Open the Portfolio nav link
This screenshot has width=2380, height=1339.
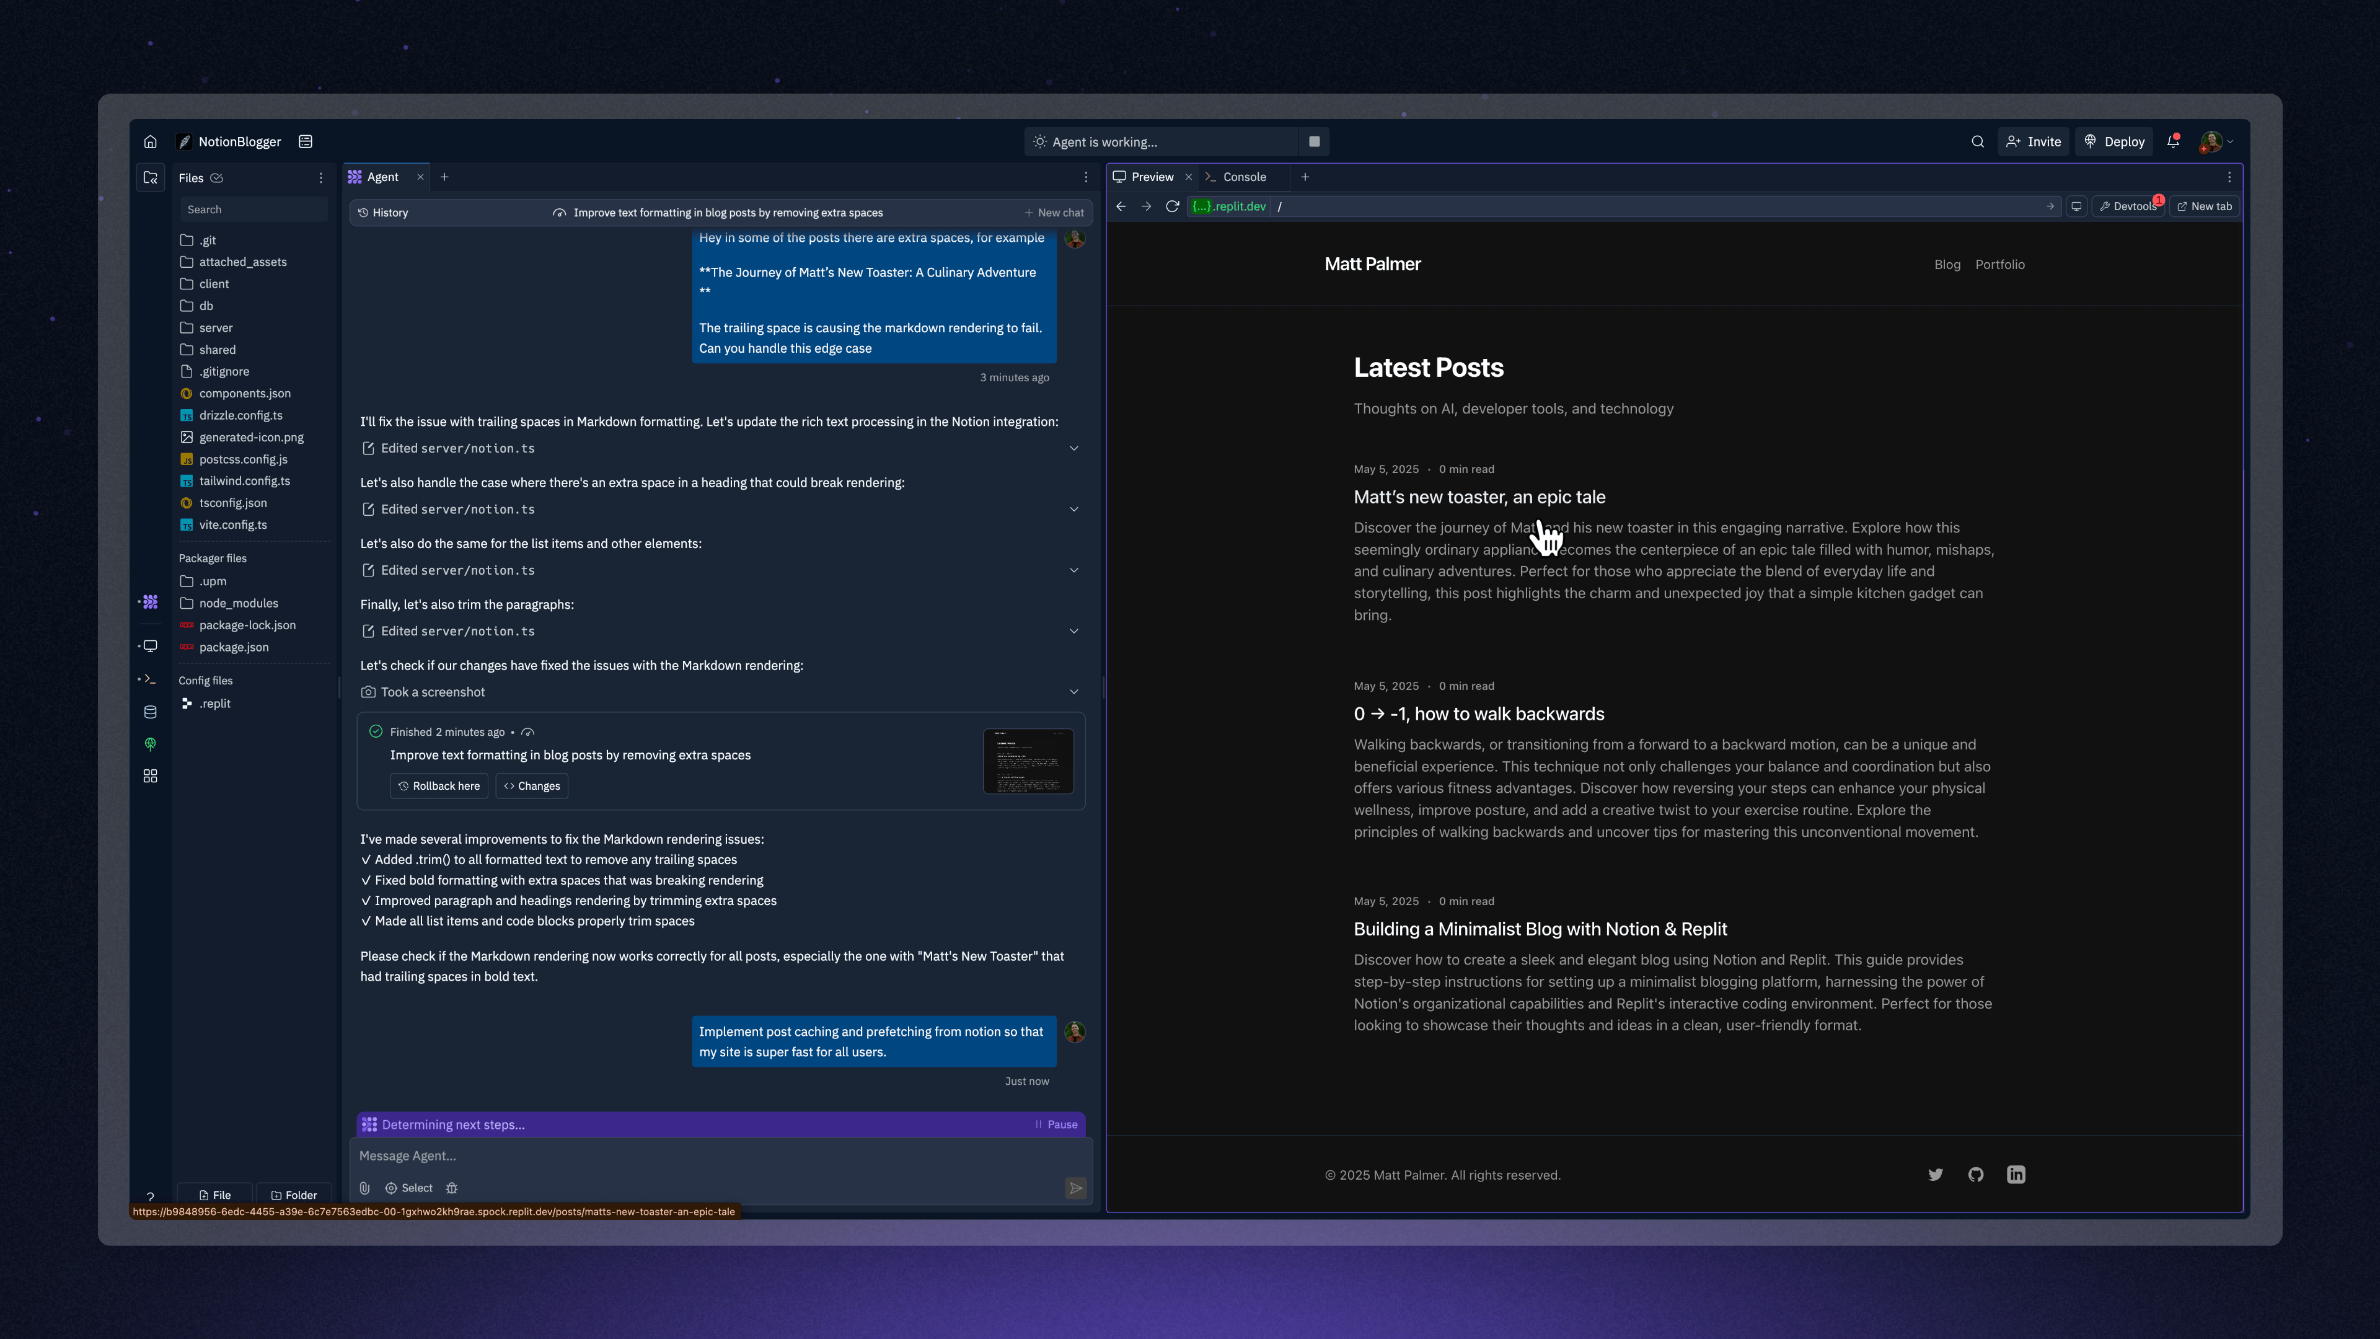[1999, 264]
